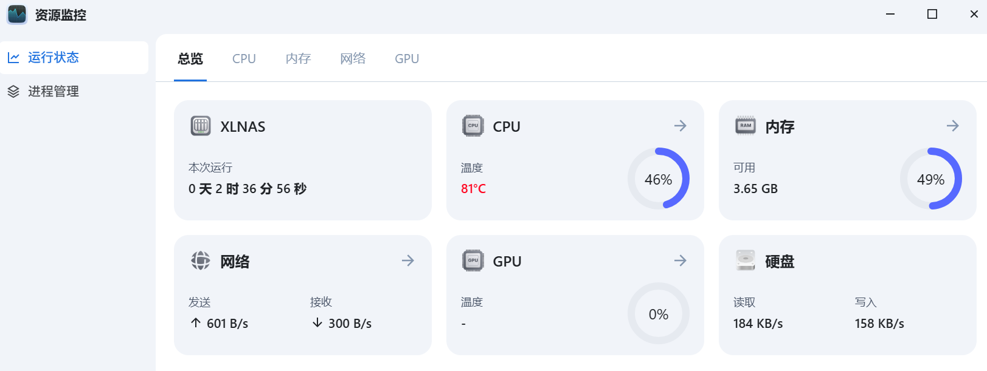Click the memory 49% usage ring
The image size is (987, 371).
tap(931, 179)
